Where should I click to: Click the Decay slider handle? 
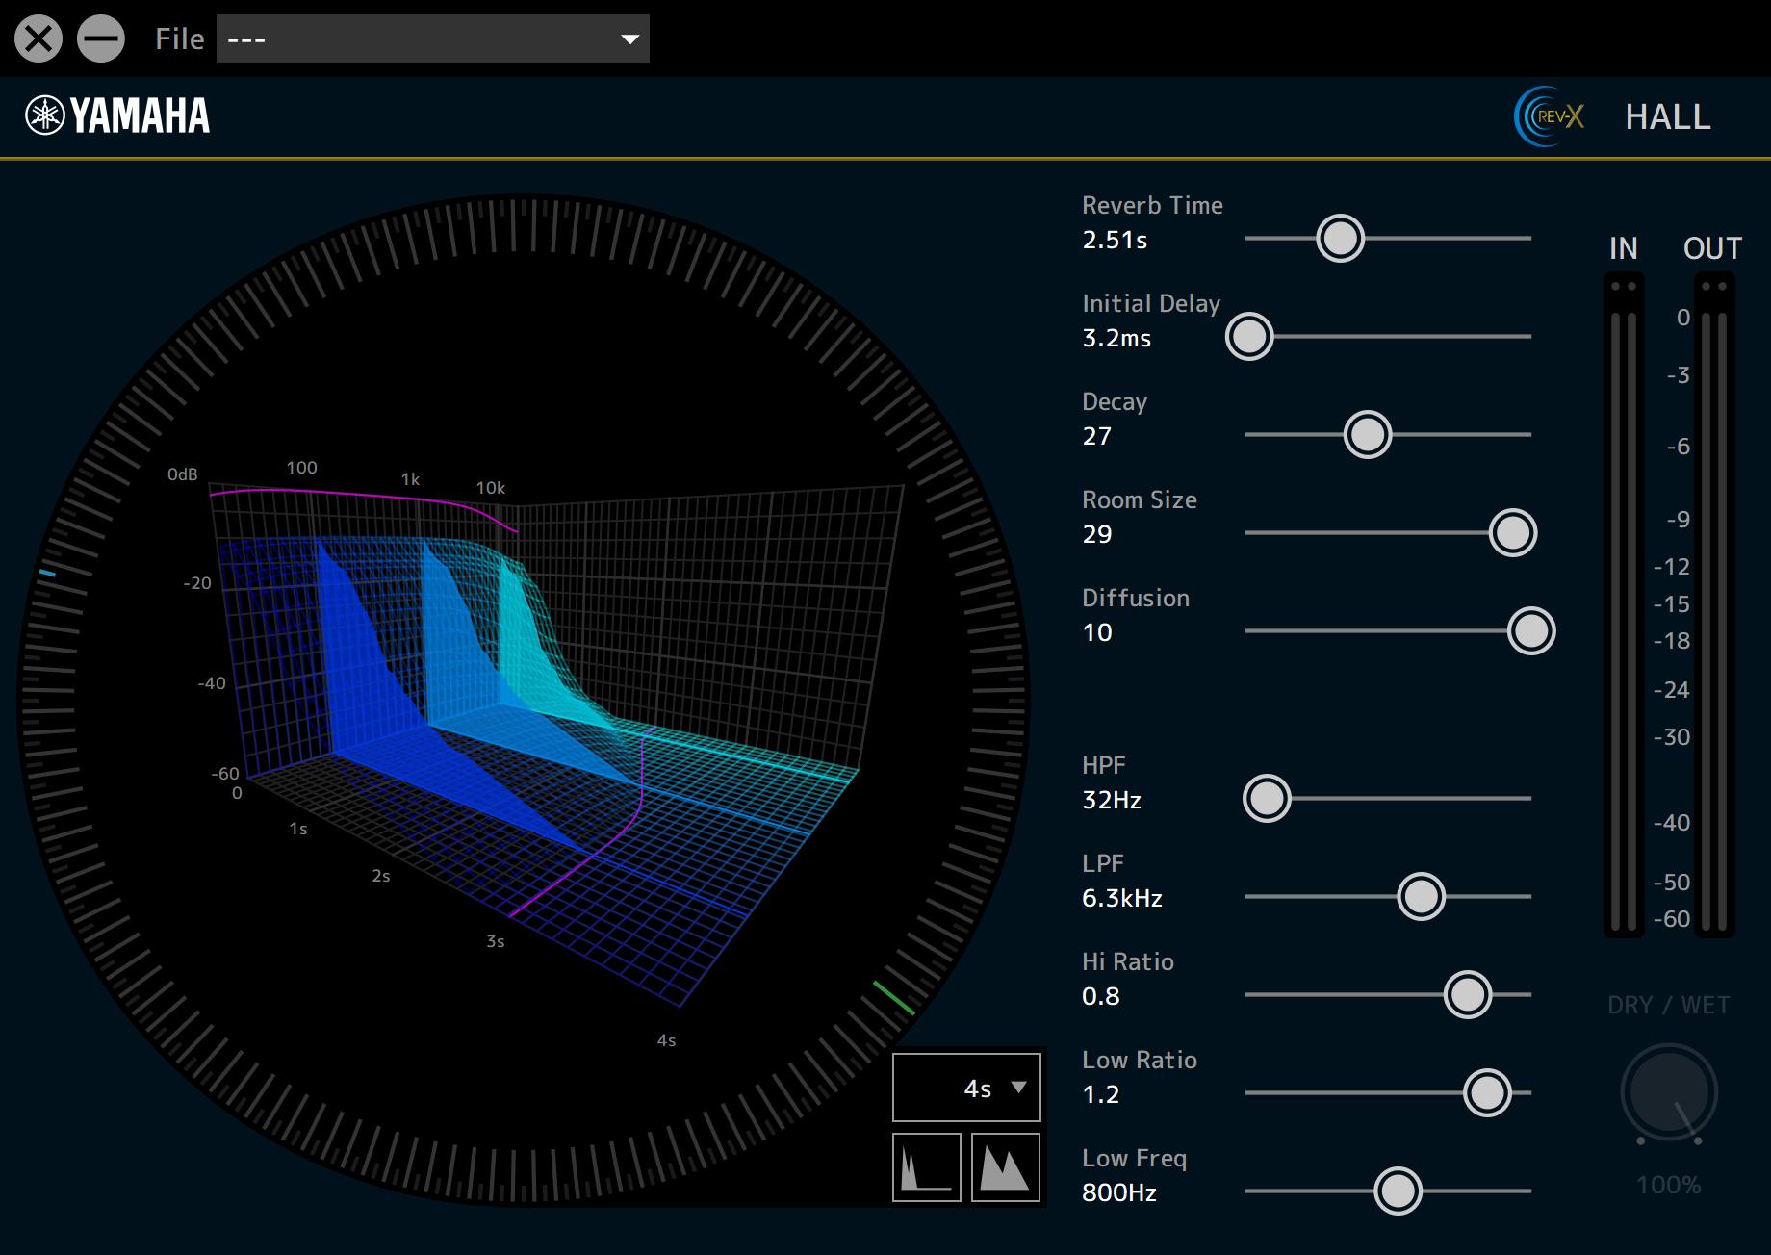(1367, 435)
